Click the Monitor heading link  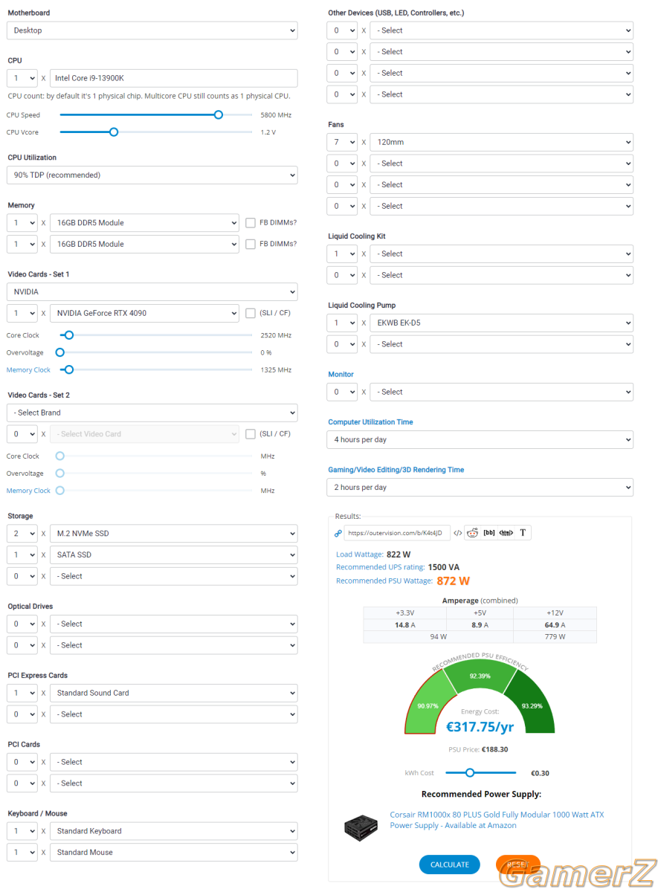point(341,375)
